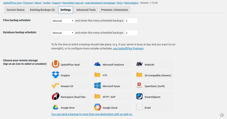Open the FAQs link

coord(119,3)
